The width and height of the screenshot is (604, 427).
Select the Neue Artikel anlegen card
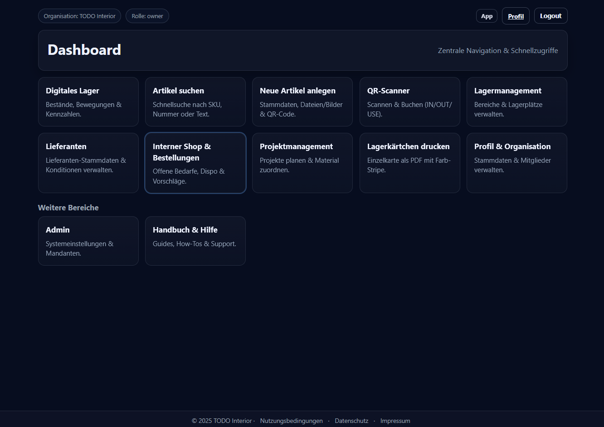pyautogui.click(x=302, y=102)
